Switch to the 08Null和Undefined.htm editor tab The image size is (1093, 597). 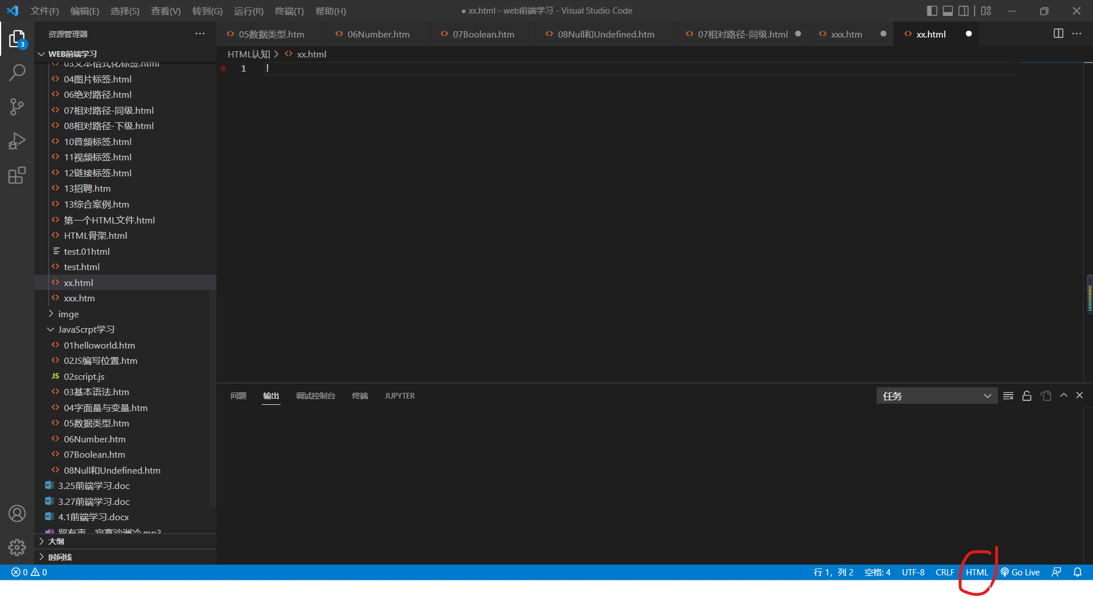point(605,34)
